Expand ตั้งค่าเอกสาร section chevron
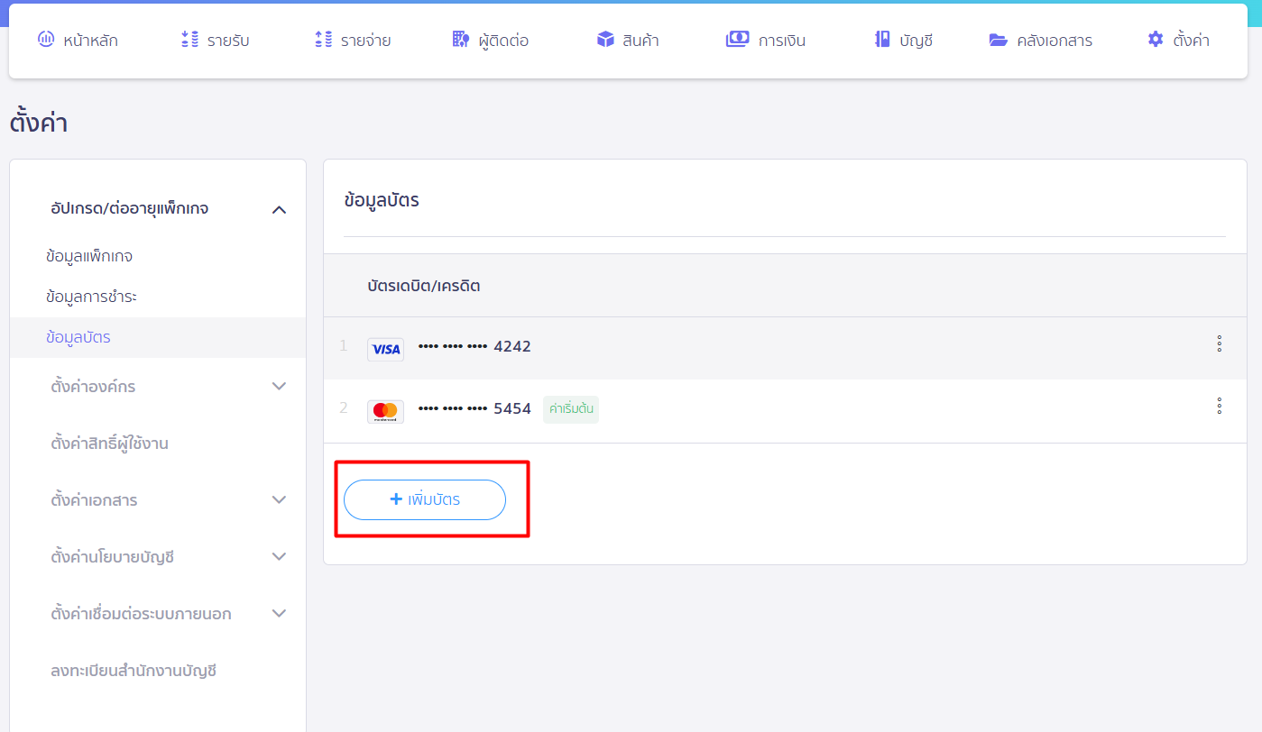This screenshot has height=732, width=1262. 279,499
